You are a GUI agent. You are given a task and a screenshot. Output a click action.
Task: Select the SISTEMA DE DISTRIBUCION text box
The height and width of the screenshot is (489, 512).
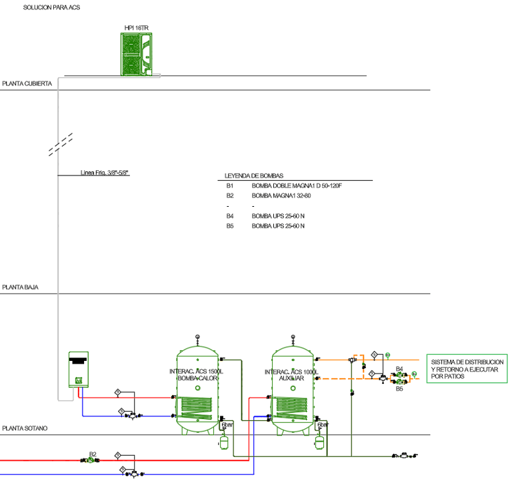point(467,369)
